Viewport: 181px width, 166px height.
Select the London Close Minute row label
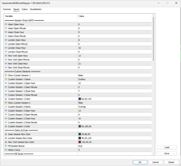(x=18, y=52)
